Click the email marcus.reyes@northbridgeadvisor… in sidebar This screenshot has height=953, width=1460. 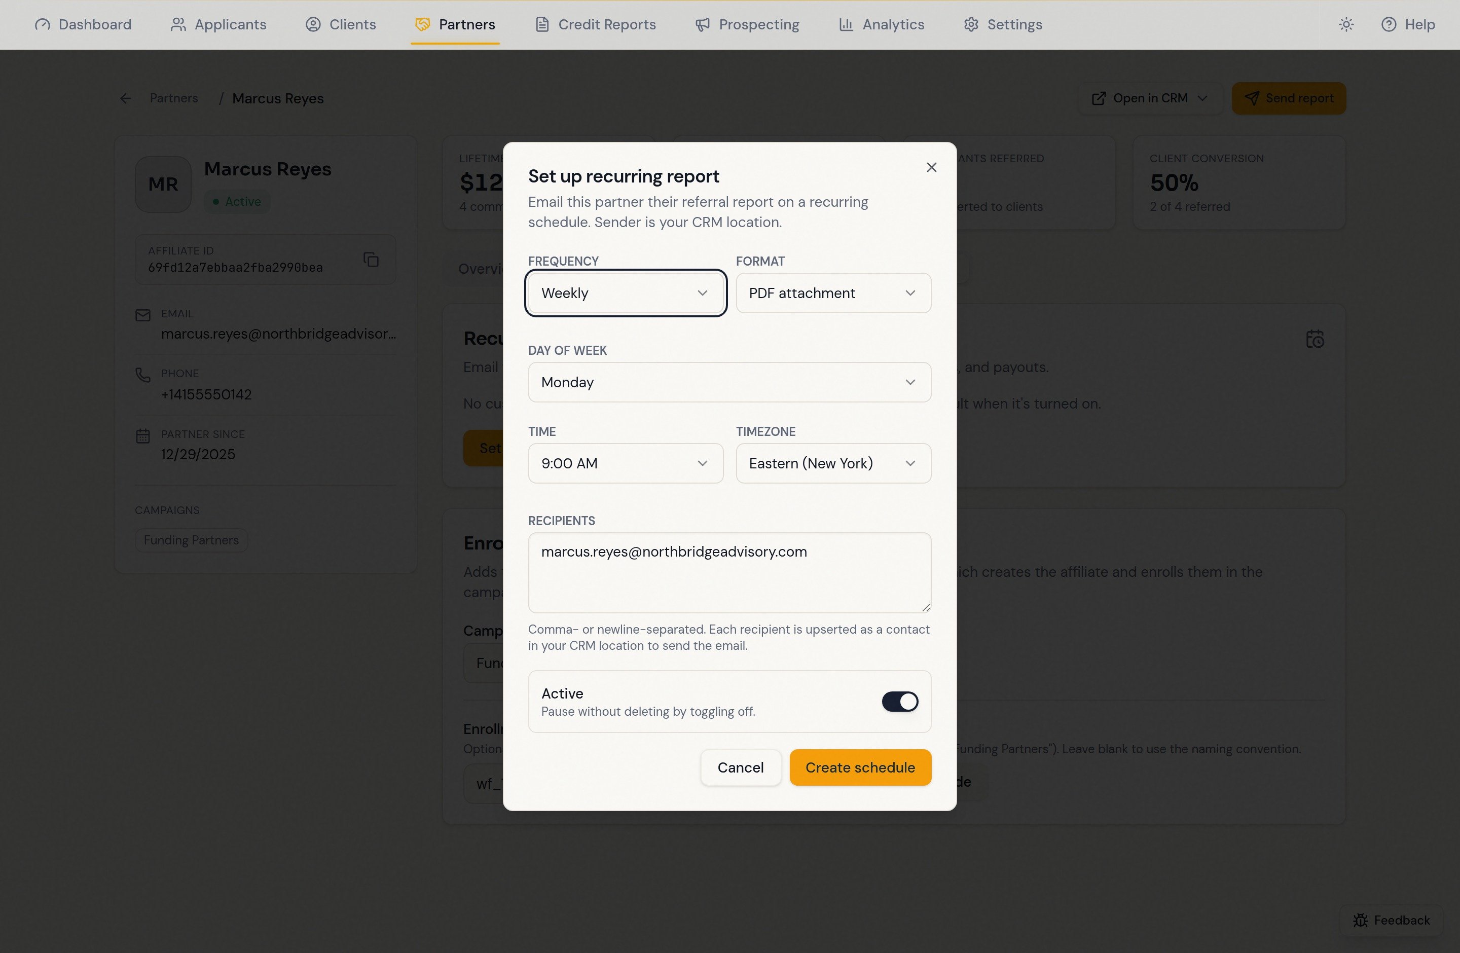278,334
